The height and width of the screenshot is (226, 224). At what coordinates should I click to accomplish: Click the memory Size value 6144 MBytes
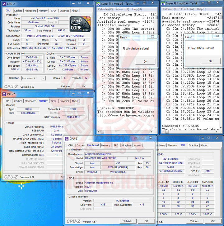pos(28,113)
